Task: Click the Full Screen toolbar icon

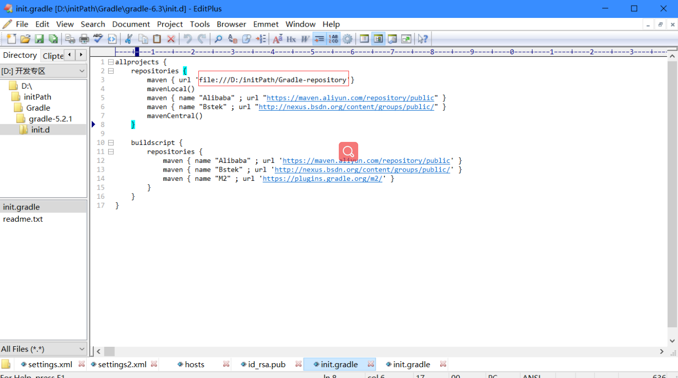Action: [x=406, y=39]
